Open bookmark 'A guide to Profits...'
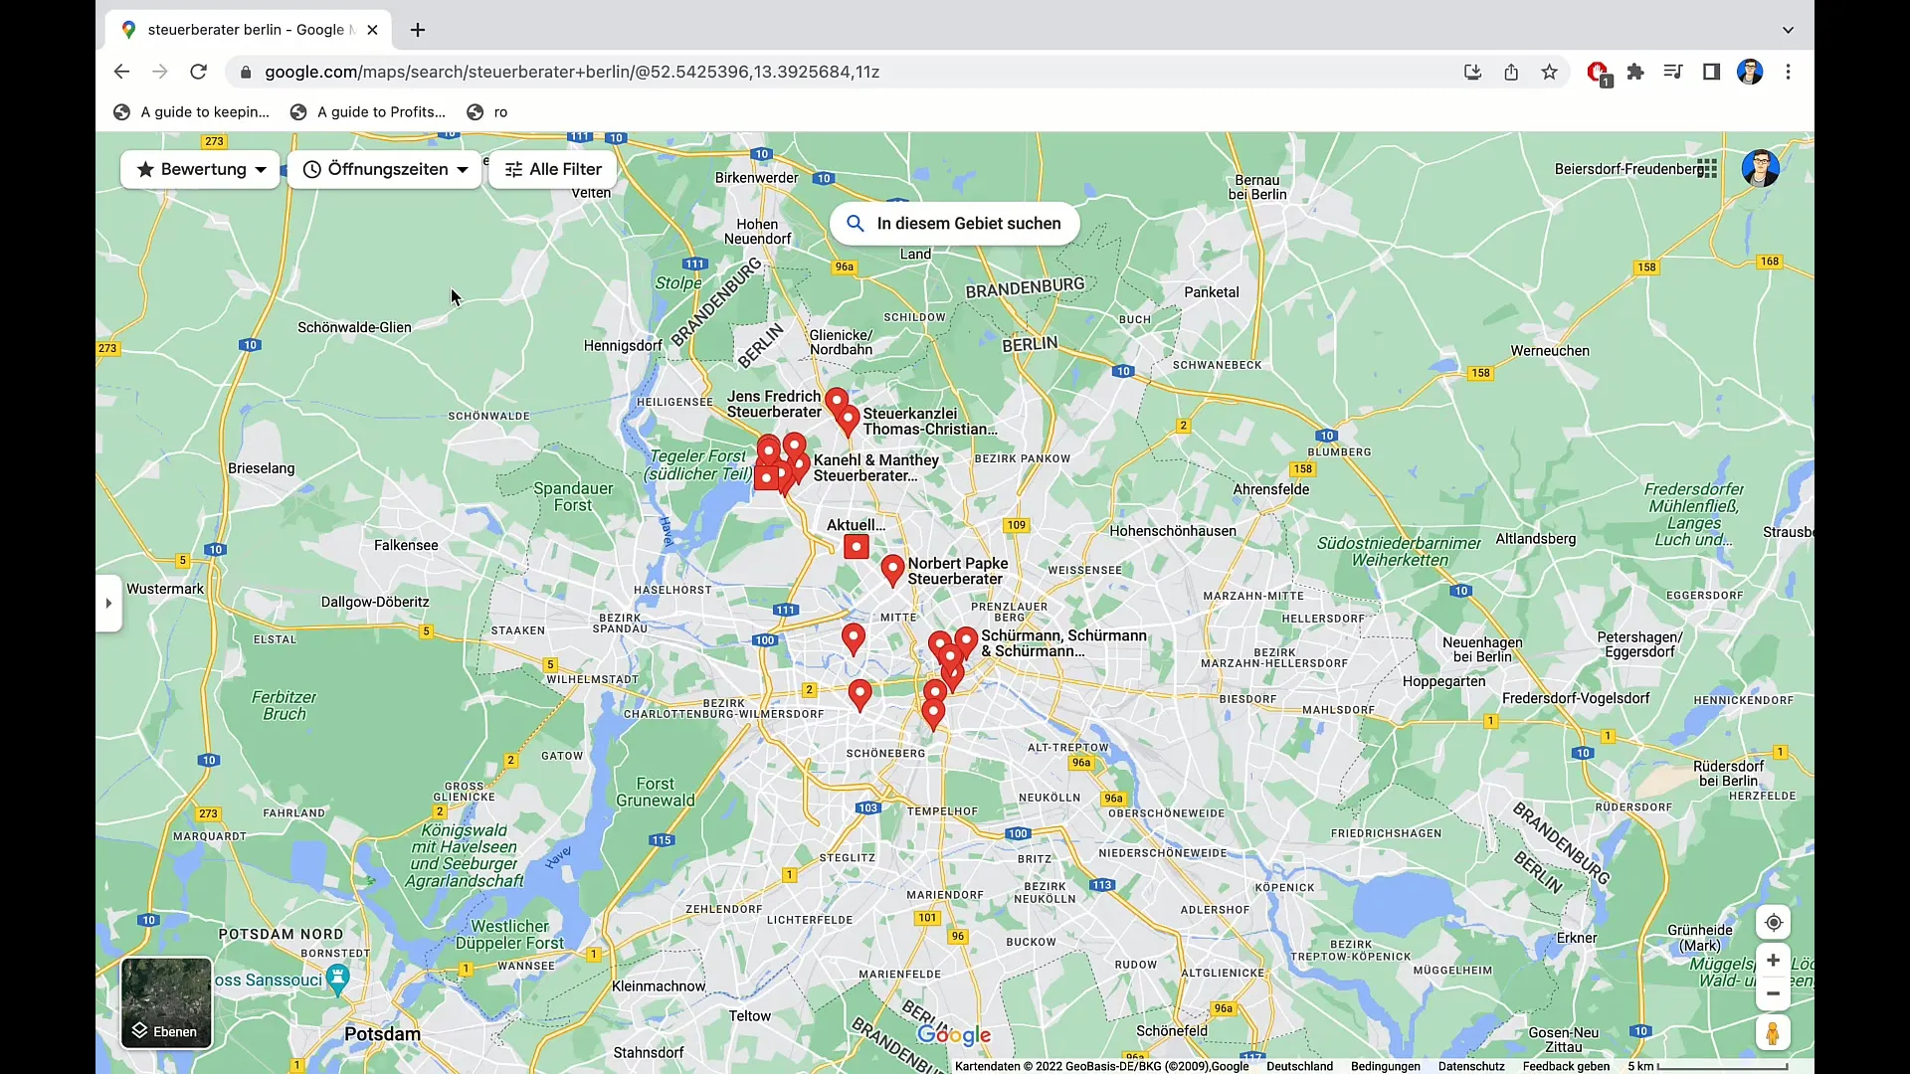This screenshot has width=1910, height=1074. coord(368,112)
